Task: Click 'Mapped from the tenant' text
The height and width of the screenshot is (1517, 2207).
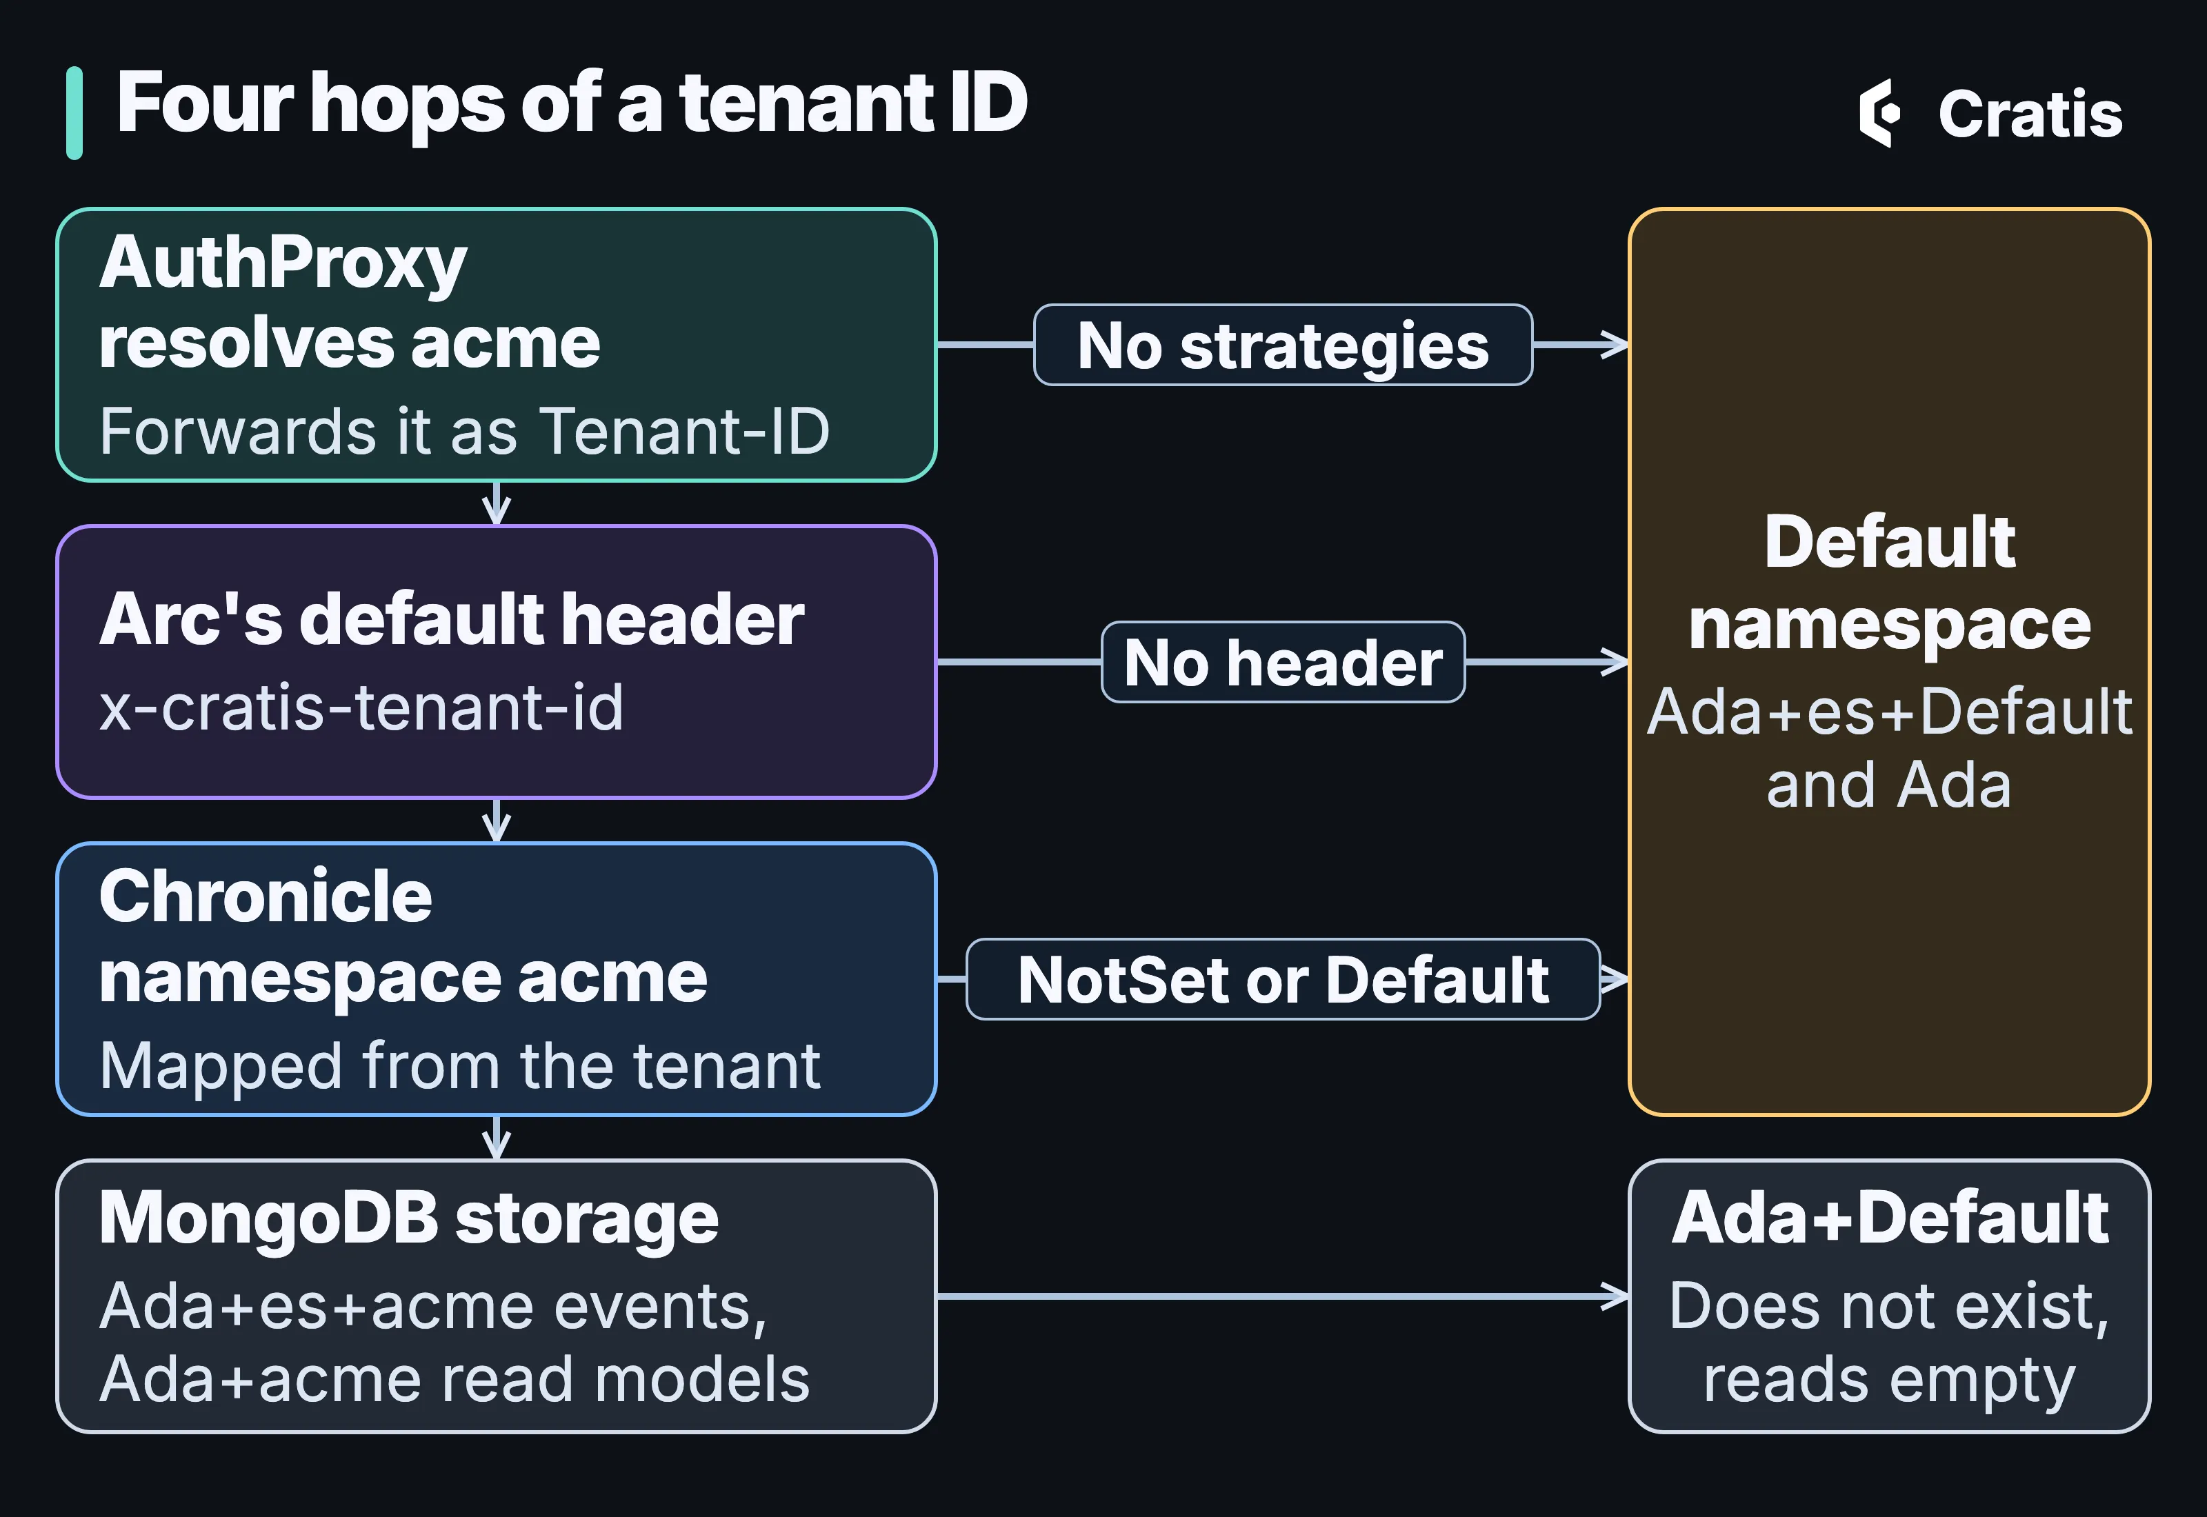Action: point(460,1067)
